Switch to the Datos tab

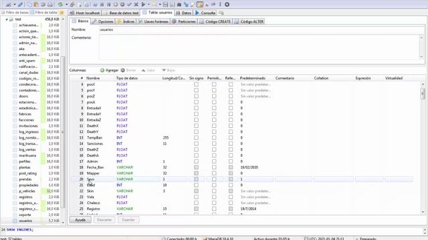tap(184, 13)
